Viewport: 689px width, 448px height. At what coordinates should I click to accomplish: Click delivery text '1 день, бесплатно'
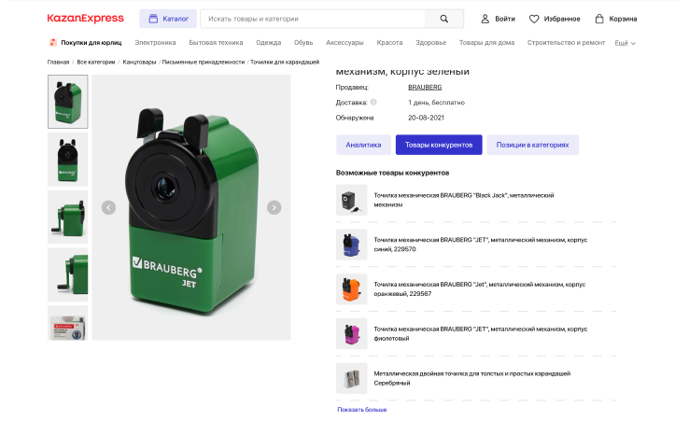click(436, 103)
